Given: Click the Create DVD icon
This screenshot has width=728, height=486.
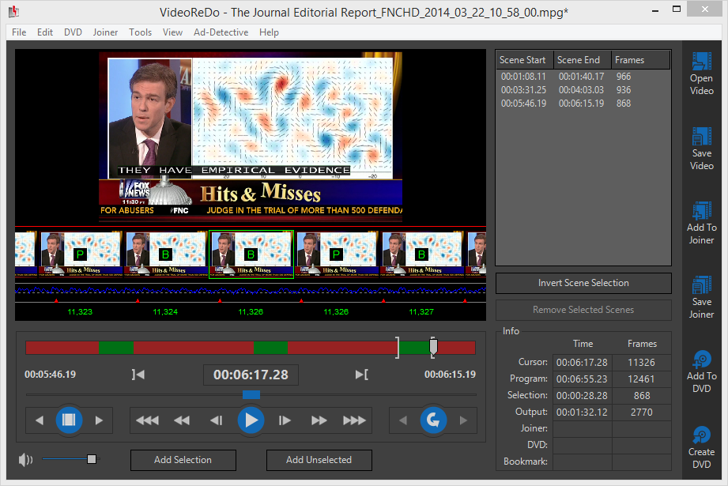Looking at the screenshot, I should [702, 435].
